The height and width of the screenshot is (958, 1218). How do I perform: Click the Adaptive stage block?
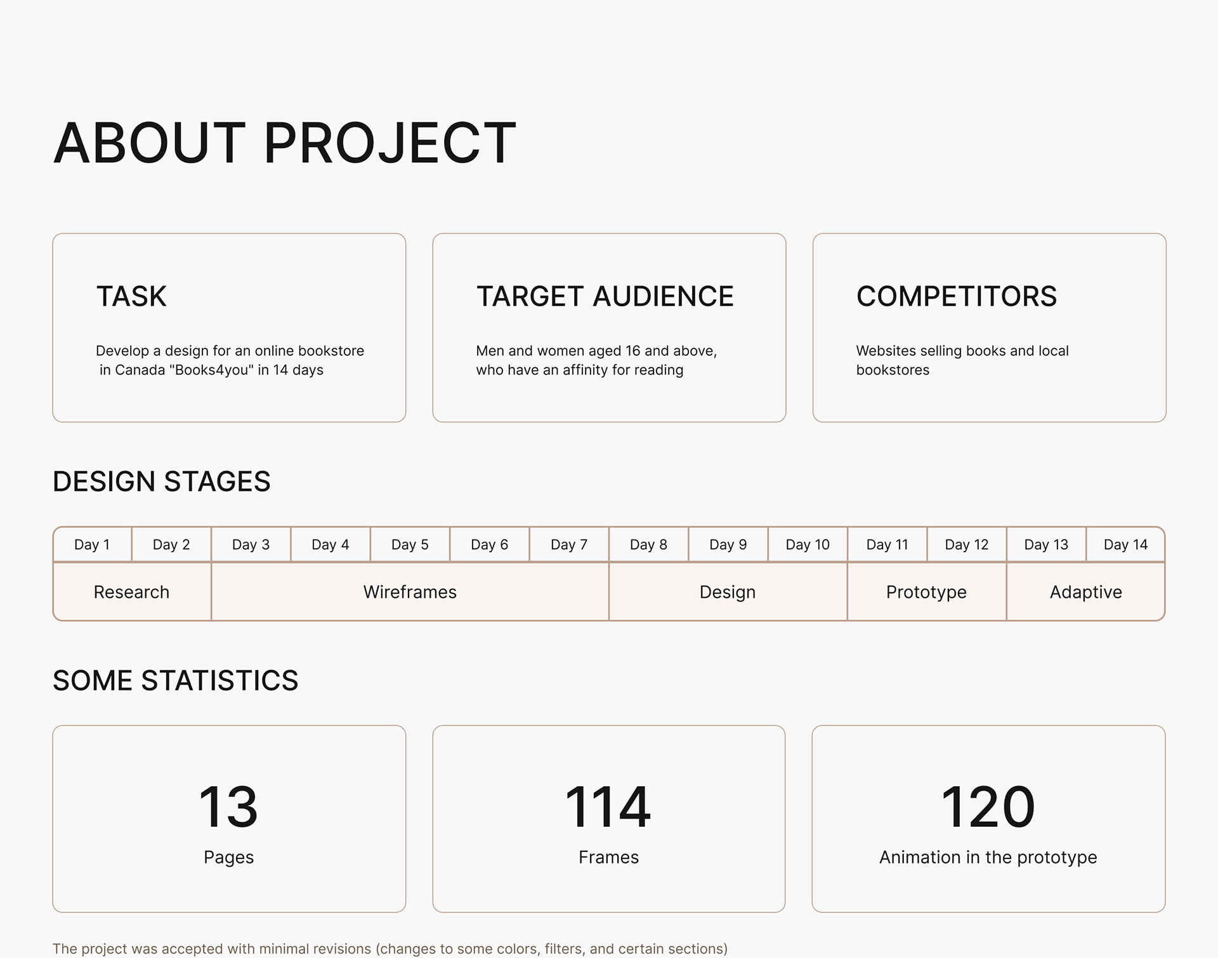point(1085,592)
